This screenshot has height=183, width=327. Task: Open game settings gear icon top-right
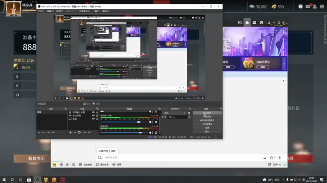point(322,7)
